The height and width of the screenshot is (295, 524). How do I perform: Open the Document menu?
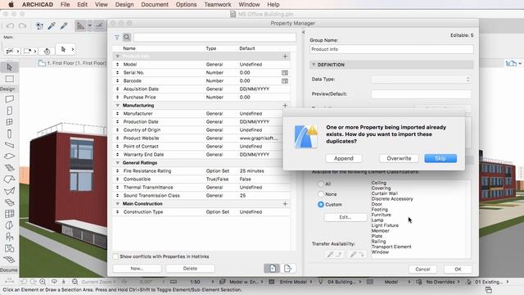point(155,4)
